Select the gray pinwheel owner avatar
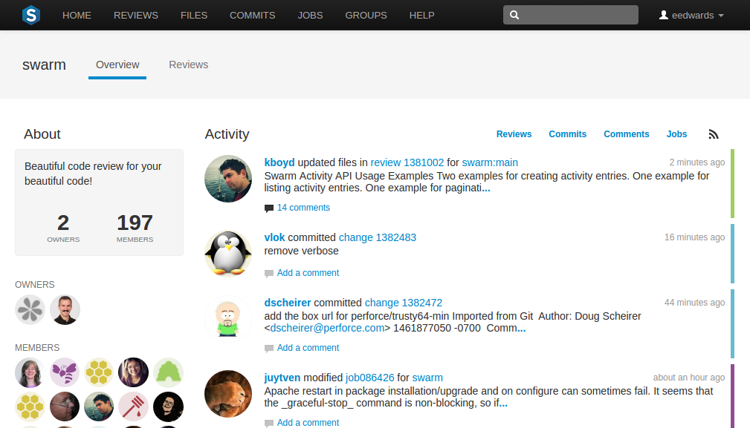The height and width of the screenshot is (428, 750). tap(30, 309)
